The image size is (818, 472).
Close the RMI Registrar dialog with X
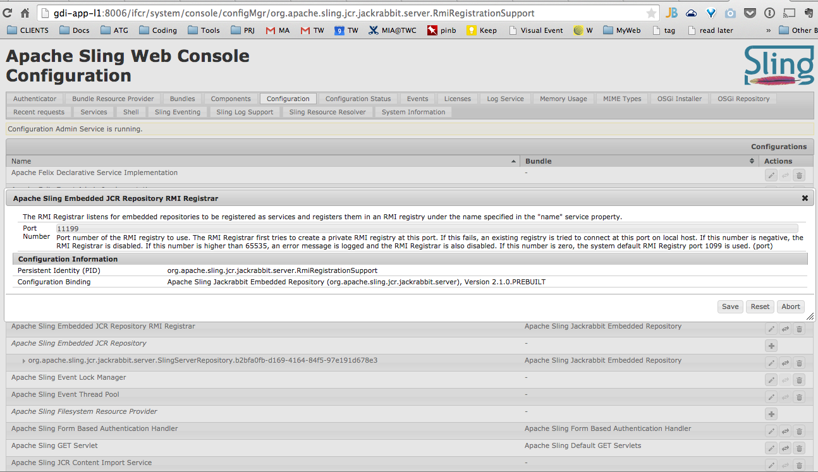pyautogui.click(x=805, y=198)
